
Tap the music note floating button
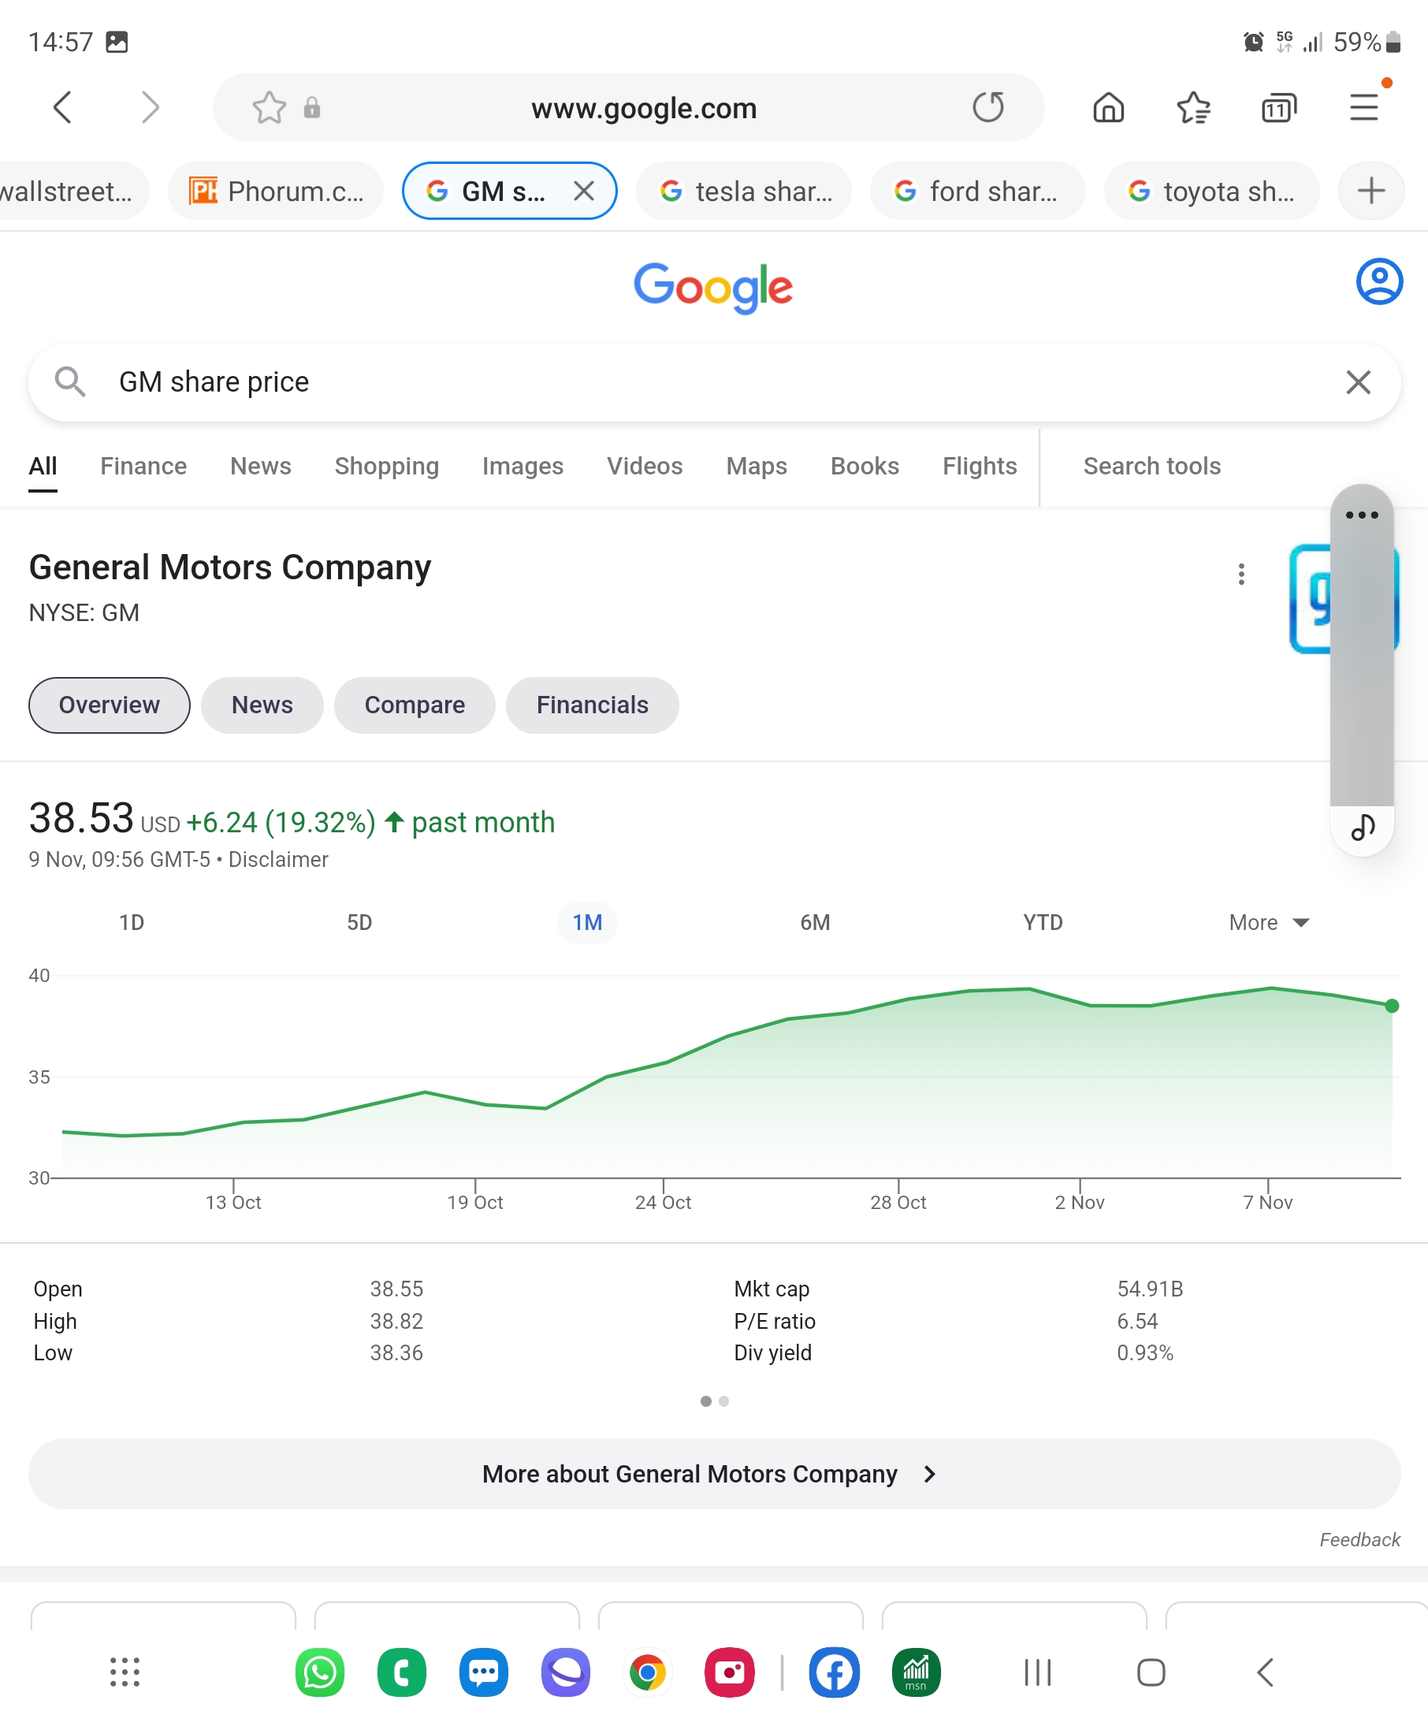point(1362,828)
